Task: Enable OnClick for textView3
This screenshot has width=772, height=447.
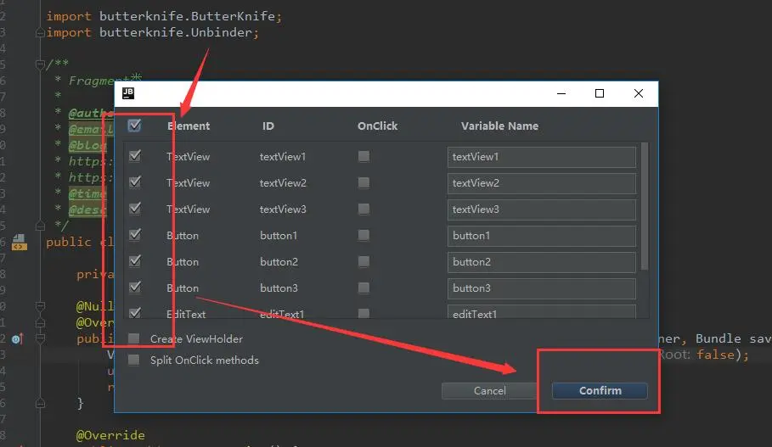Action: (x=363, y=209)
